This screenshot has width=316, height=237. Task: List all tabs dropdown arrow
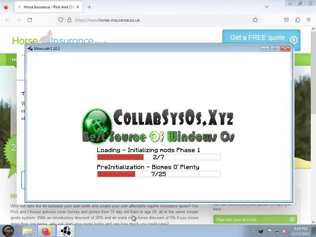click(x=267, y=7)
